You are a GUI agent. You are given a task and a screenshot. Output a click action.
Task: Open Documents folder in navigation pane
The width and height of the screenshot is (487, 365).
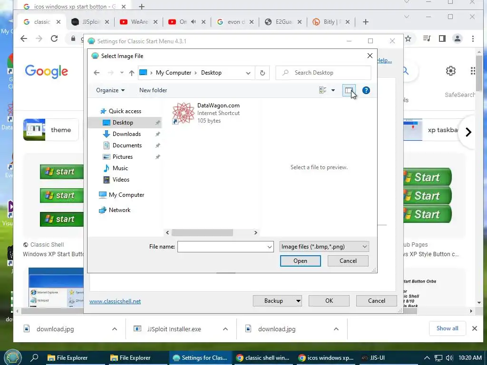(127, 145)
